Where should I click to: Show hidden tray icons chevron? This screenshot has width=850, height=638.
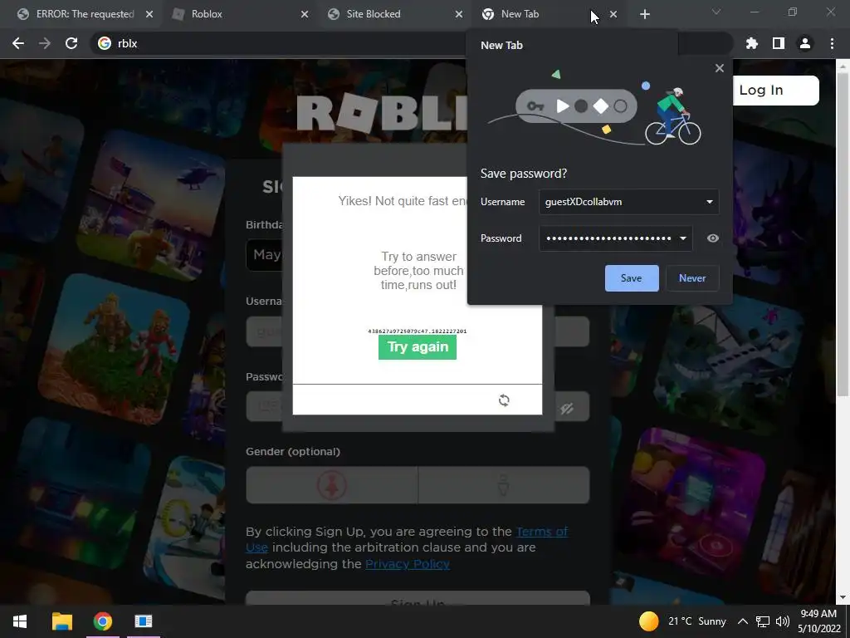click(743, 621)
